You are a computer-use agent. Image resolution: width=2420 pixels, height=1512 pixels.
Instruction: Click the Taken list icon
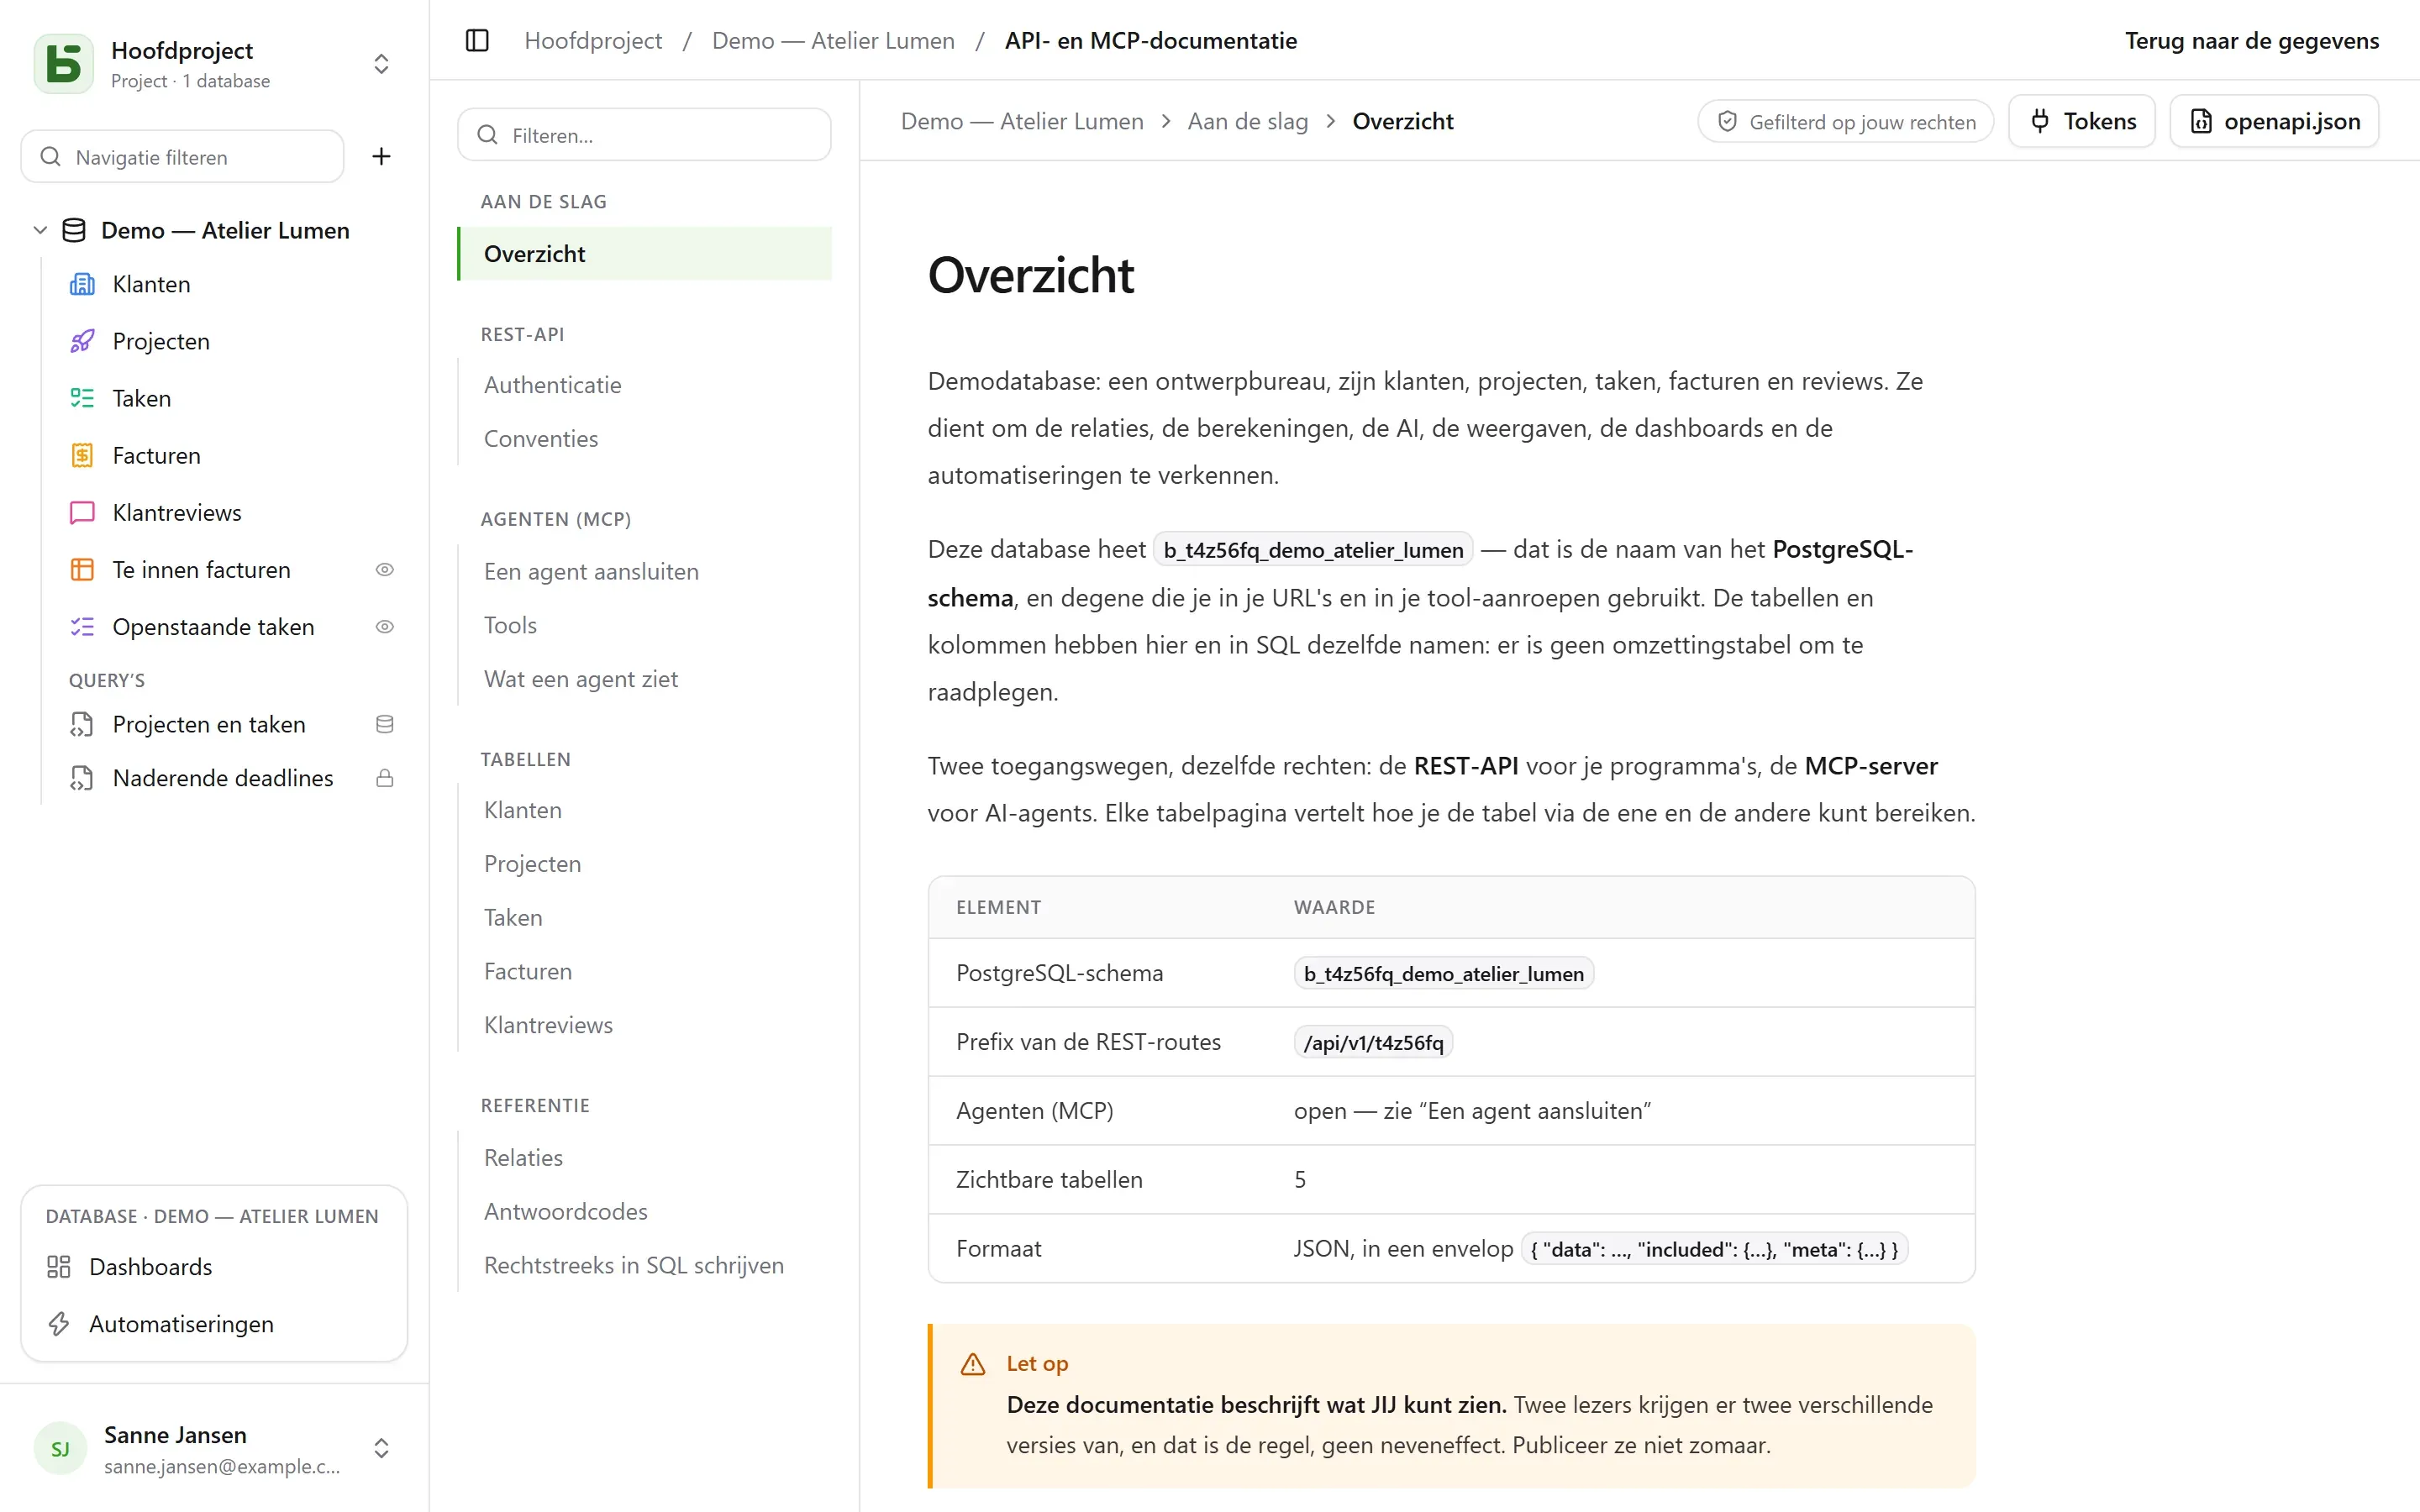(x=82, y=399)
